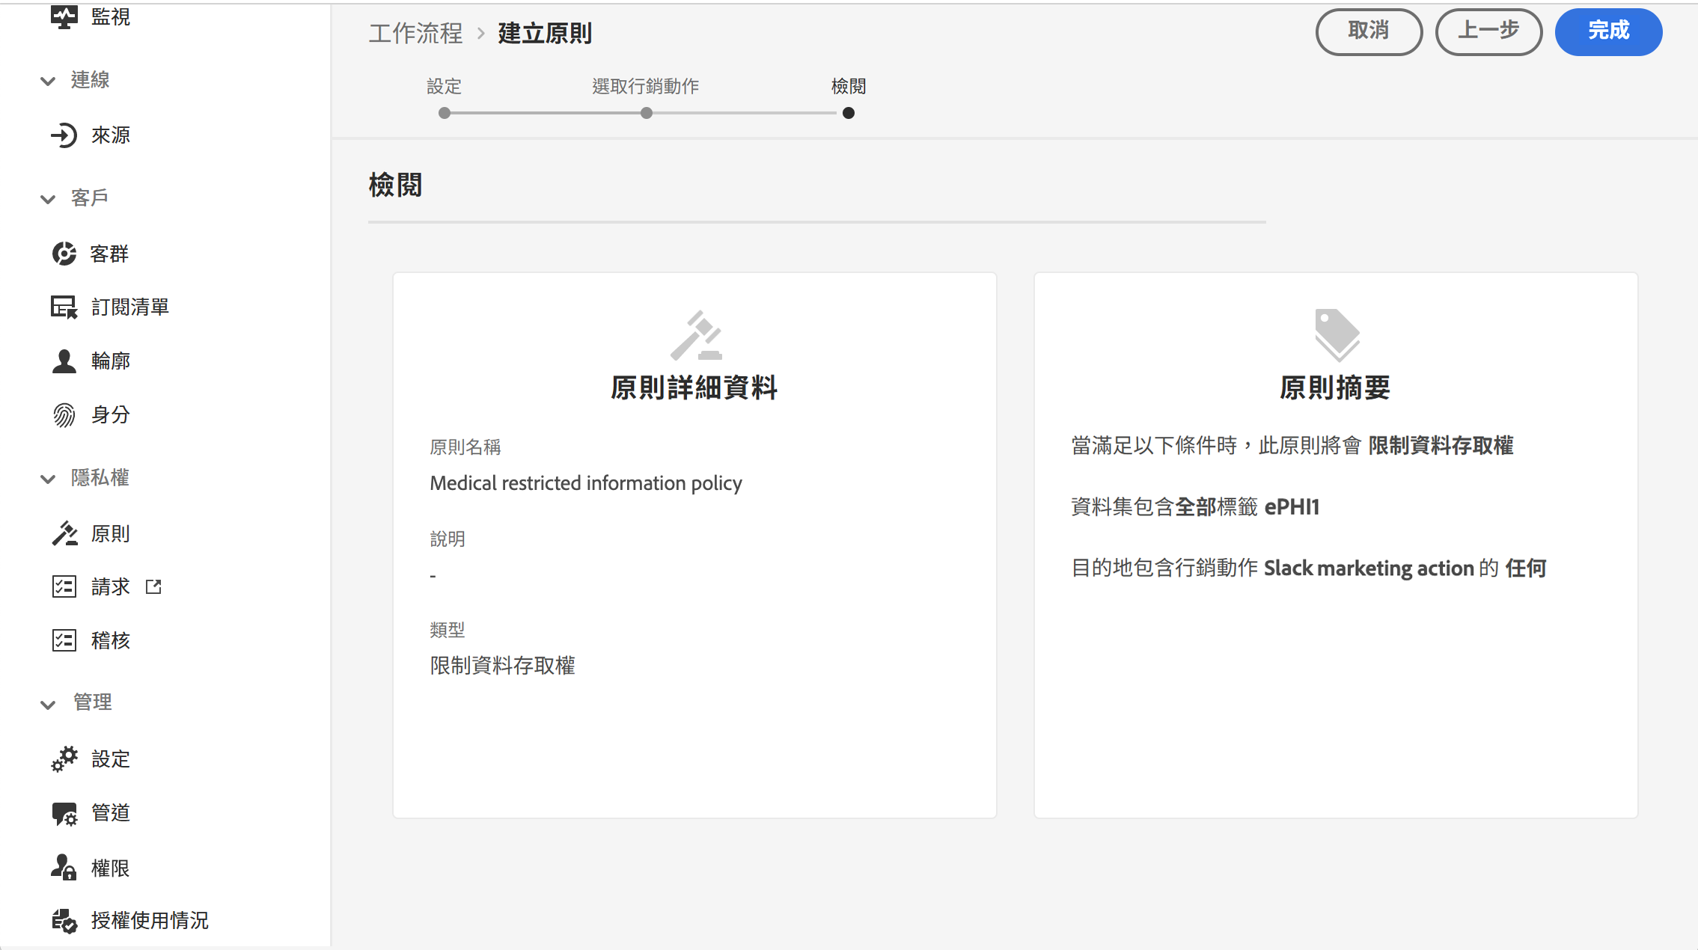Image resolution: width=1698 pixels, height=950 pixels.
Task: Open the 稽核 (Audits) checklist icon
Action: 64,640
